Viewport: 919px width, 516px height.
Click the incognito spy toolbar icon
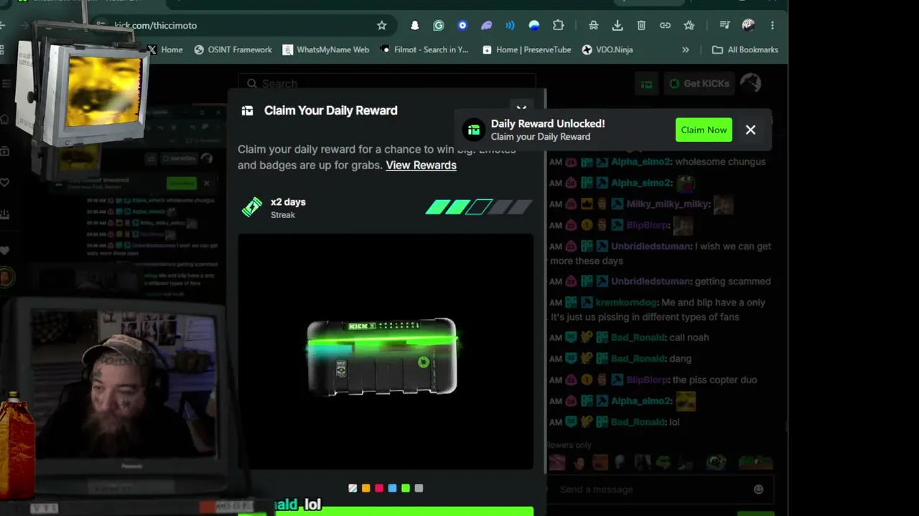[593, 25]
